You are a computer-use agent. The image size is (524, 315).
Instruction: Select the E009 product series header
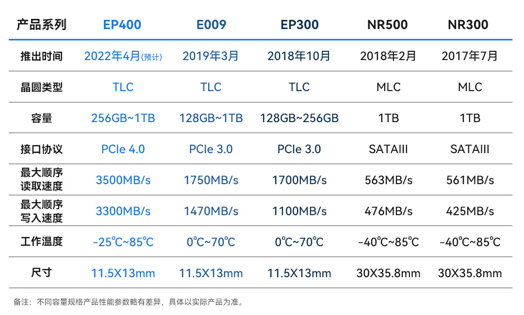coord(211,25)
